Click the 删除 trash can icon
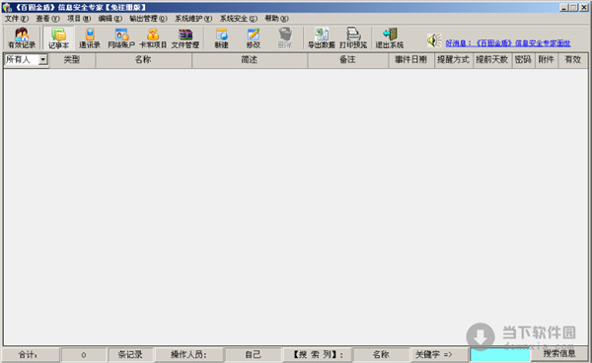592x363 pixels. click(285, 35)
